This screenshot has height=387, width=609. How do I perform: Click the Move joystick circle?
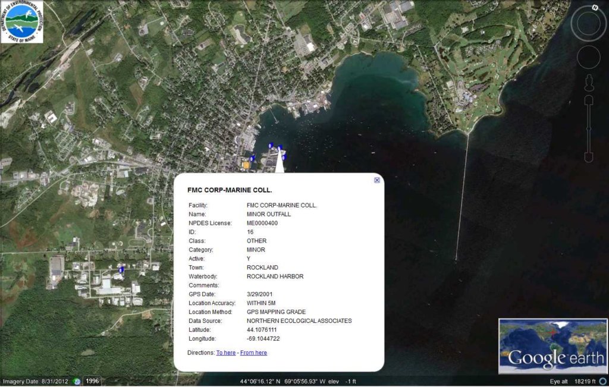coord(589,57)
